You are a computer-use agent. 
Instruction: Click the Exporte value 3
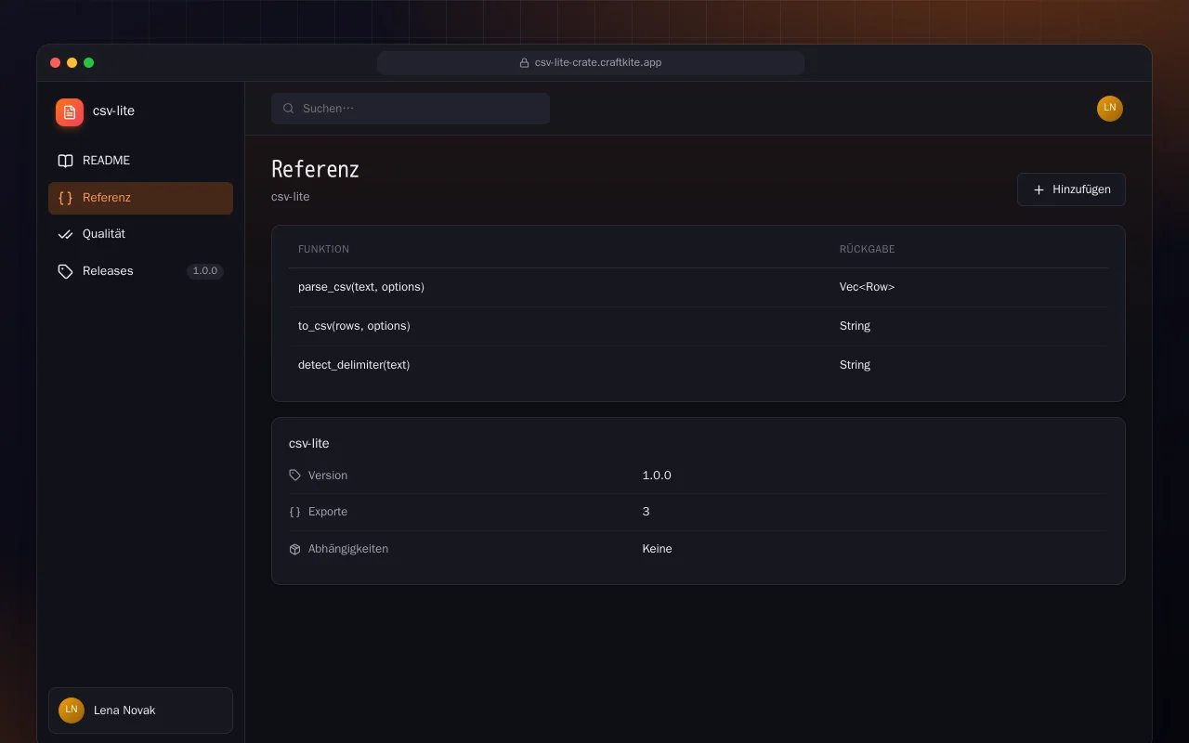tap(646, 512)
